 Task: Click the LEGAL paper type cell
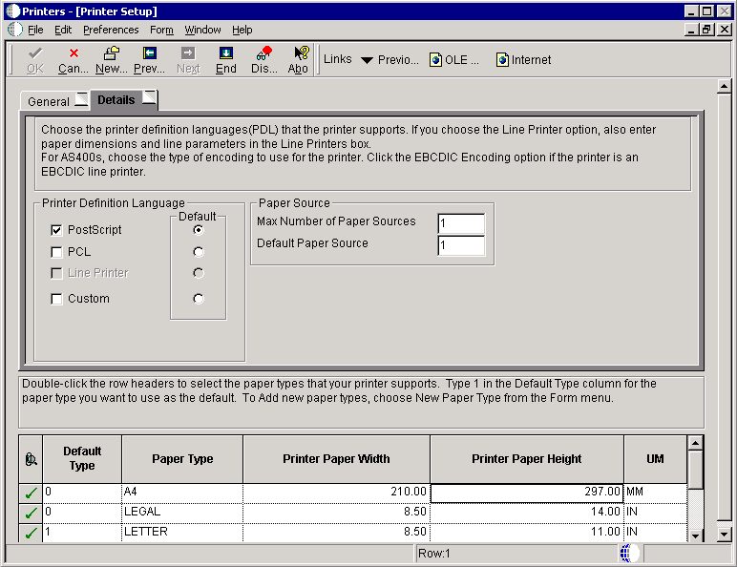182,513
